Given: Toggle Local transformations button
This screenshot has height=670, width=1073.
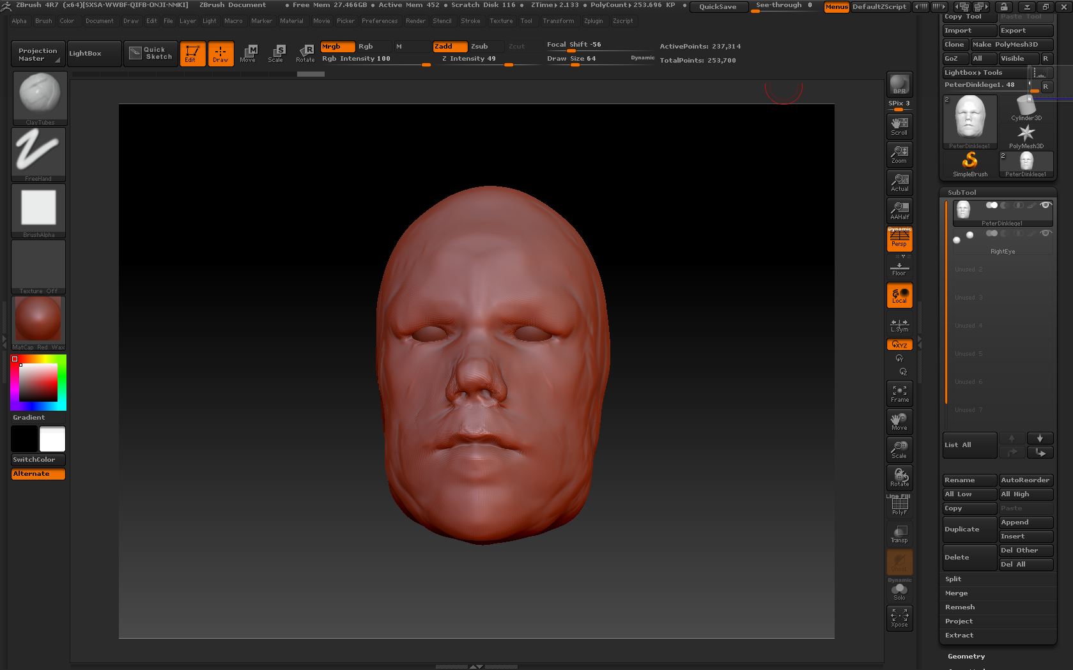Looking at the screenshot, I should [899, 295].
